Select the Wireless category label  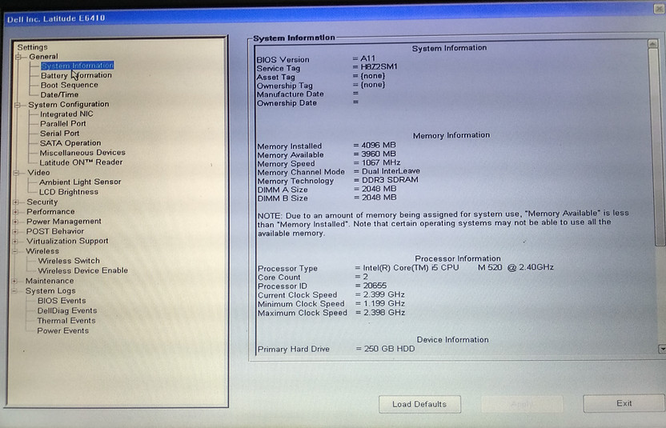click(42, 251)
